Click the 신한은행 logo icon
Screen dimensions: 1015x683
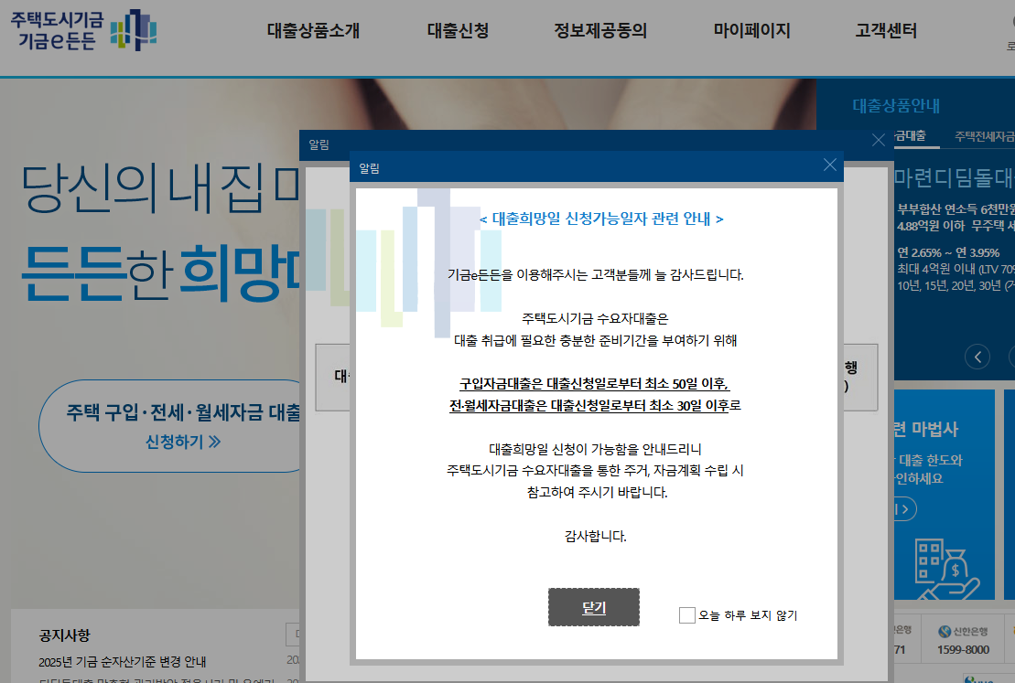[945, 631]
